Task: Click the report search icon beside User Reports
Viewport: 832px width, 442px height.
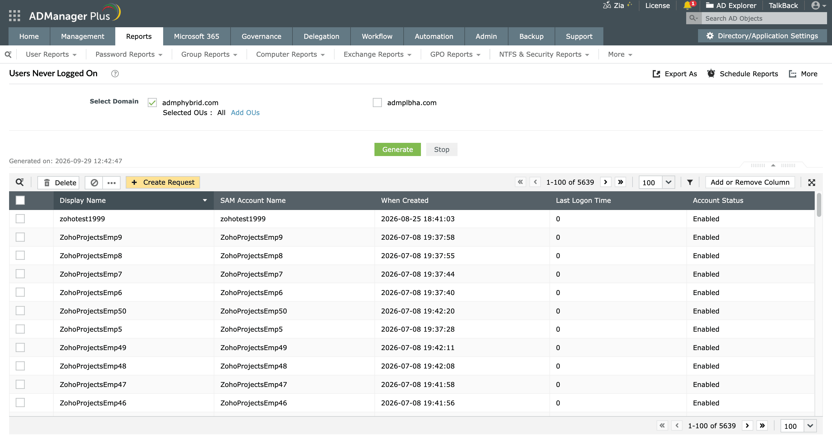Action: point(9,54)
